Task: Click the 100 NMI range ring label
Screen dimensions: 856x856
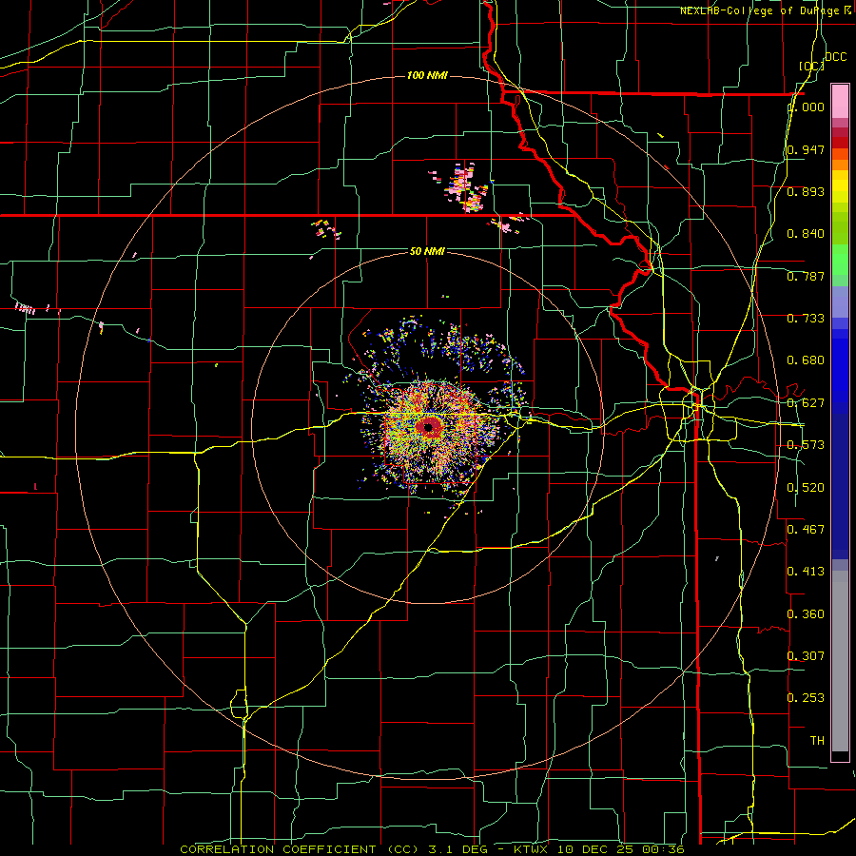Action: point(427,75)
